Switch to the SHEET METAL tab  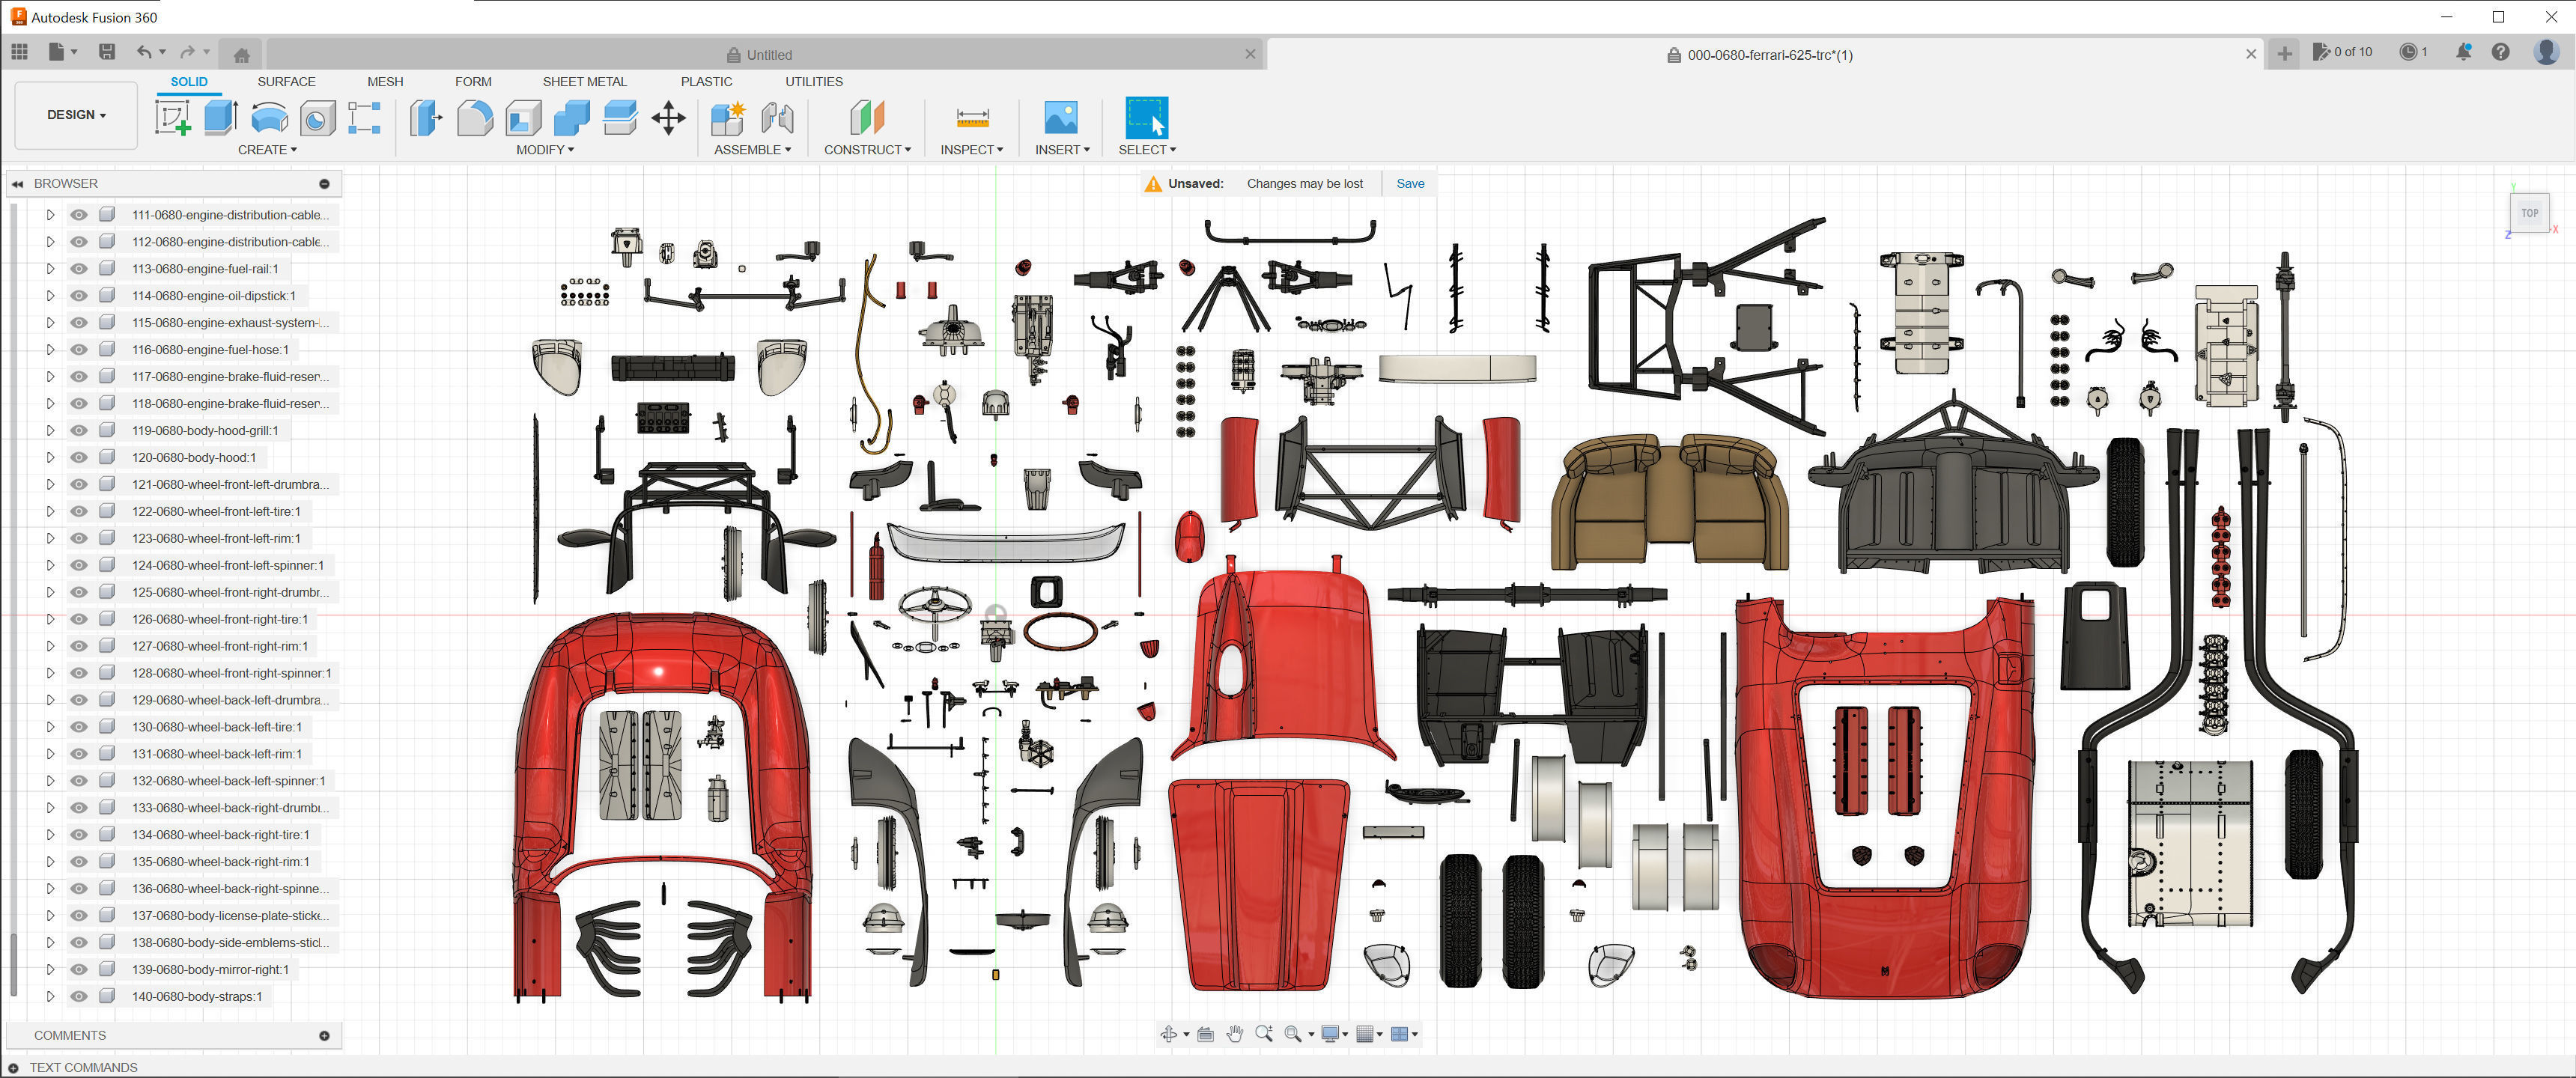click(x=584, y=82)
